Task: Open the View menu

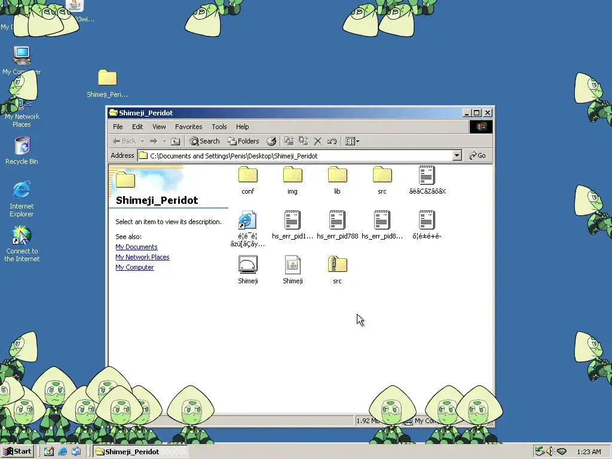Action: pos(159,127)
